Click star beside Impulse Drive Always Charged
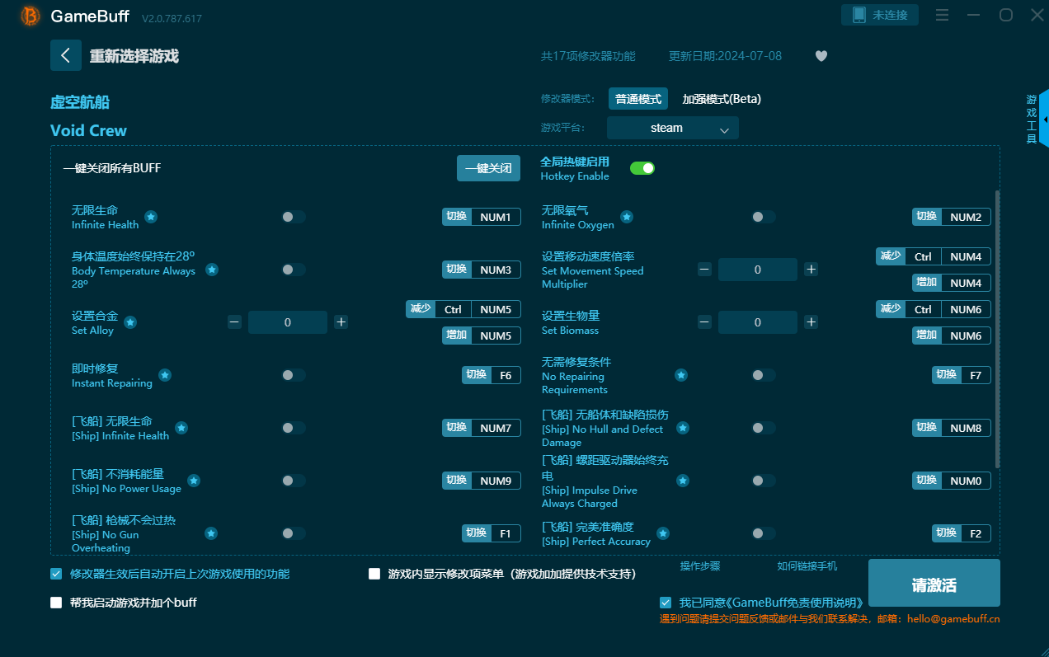The image size is (1049, 657). [683, 481]
